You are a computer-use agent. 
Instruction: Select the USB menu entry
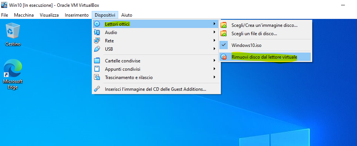(x=156, y=49)
